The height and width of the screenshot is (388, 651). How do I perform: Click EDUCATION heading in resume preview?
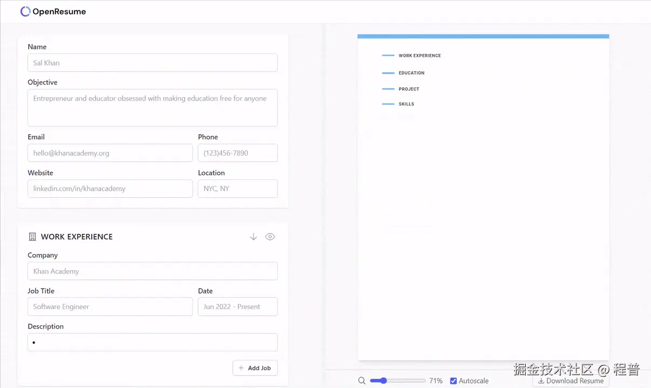(x=411, y=73)
